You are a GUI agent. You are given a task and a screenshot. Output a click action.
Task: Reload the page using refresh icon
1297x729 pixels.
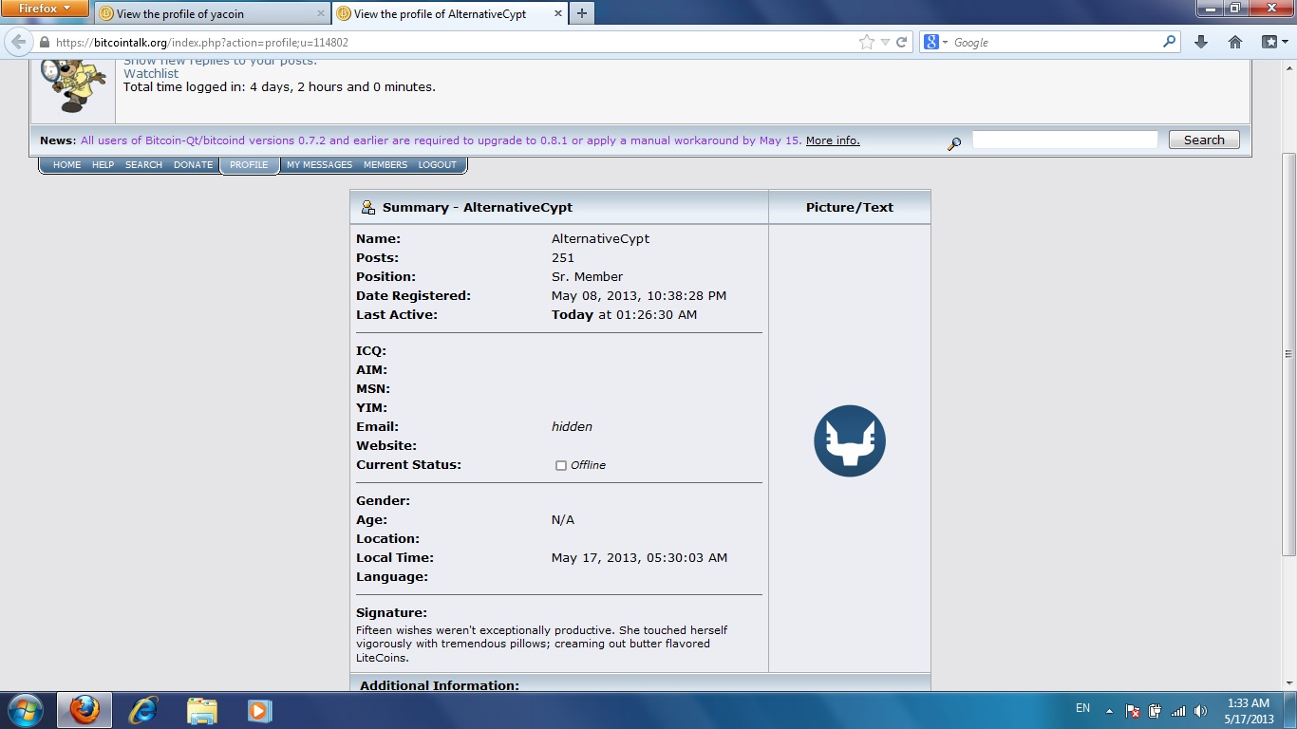pos(902,42)
